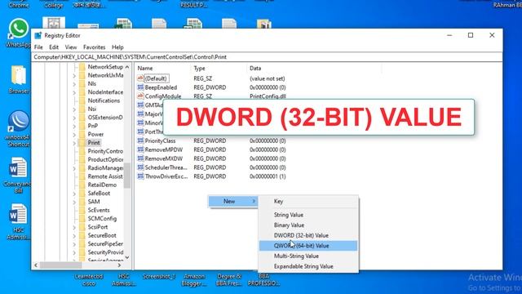Choose QWORD (64-bit) Value from submenu
The width and height of the screenshot is (522, 294).
(308, 246)
